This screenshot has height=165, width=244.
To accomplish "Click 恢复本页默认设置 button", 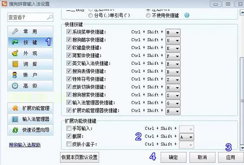I will point(79,157).
